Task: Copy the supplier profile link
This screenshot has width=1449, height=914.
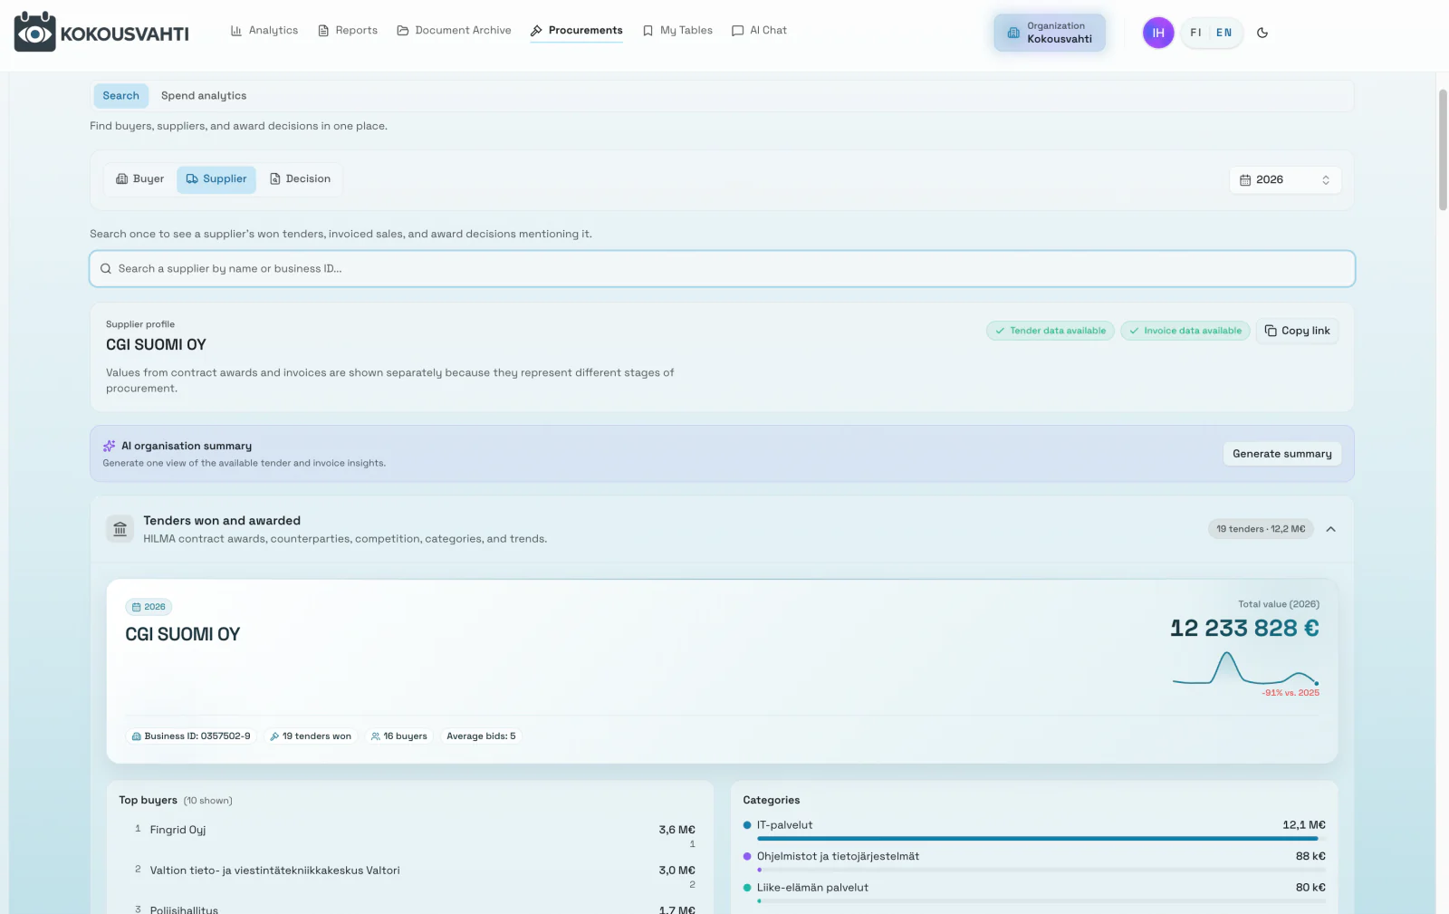Action: click(x=1297, y=331)
